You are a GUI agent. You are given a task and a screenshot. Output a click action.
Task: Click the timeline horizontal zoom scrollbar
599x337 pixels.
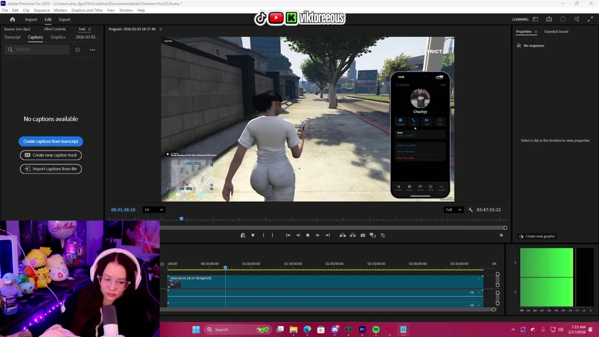(x=328, y=309)
